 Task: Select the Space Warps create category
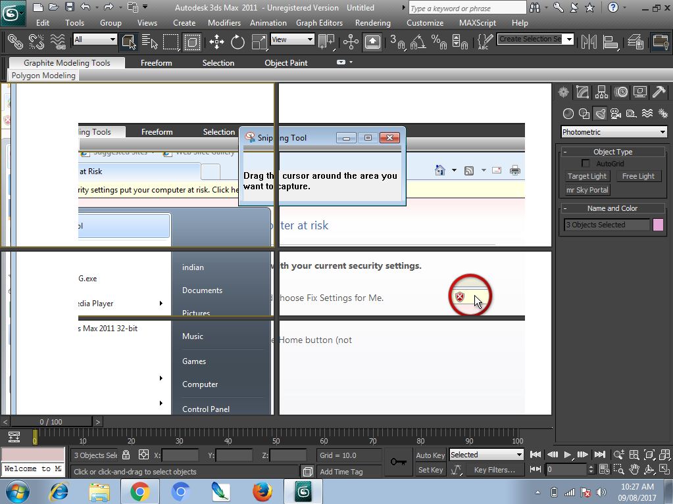click(x=647, y=114)
